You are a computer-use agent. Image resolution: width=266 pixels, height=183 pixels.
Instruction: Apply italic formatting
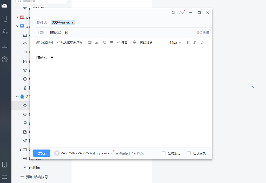[195, 43]
